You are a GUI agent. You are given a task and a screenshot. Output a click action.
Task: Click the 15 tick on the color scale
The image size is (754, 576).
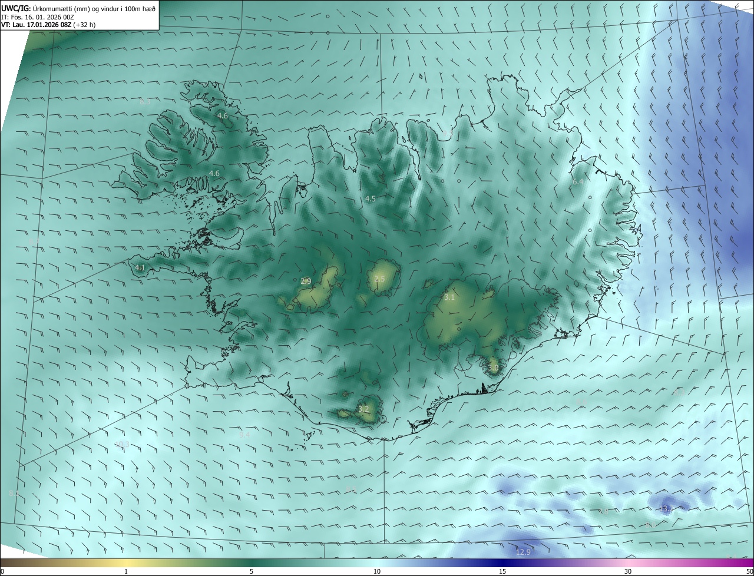pyautogui.click(x=502, y=571)
